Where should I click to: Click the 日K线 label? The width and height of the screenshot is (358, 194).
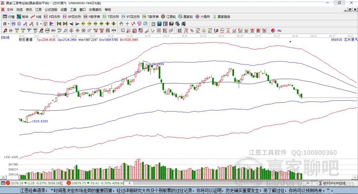(x=5, y=37)
